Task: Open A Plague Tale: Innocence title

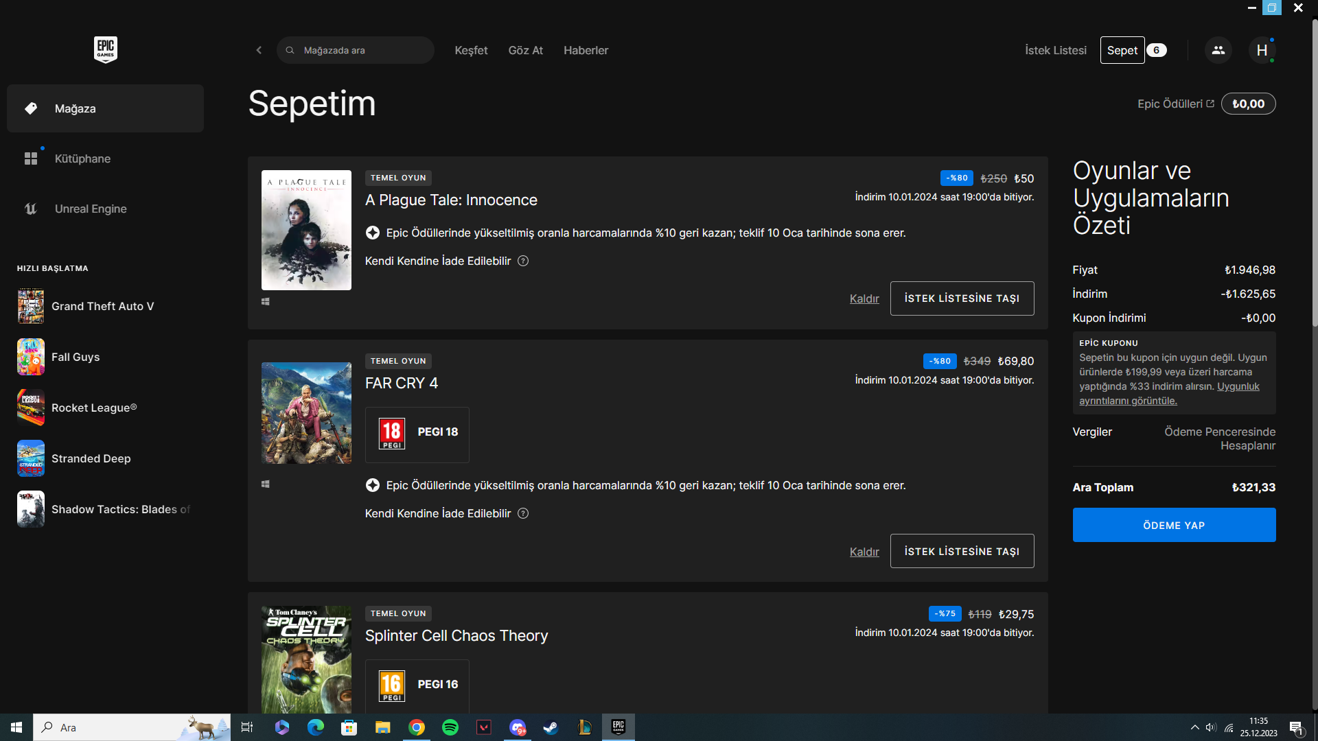Action: 451,200
